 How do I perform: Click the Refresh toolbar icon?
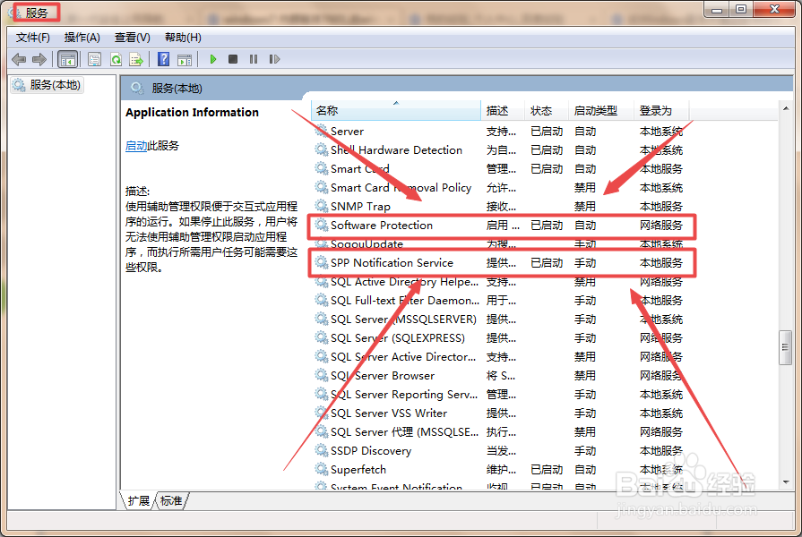[x=116, y=59]
